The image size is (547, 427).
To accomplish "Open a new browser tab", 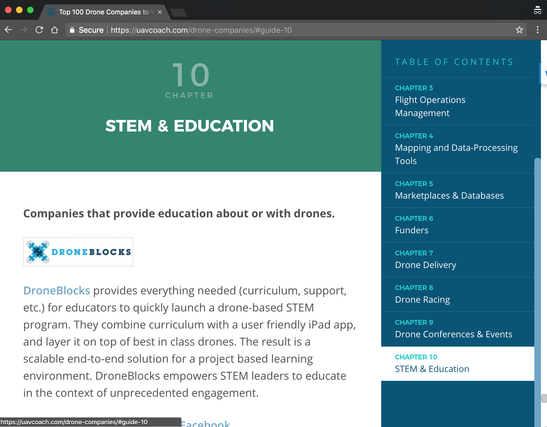I will click(178, 12).
